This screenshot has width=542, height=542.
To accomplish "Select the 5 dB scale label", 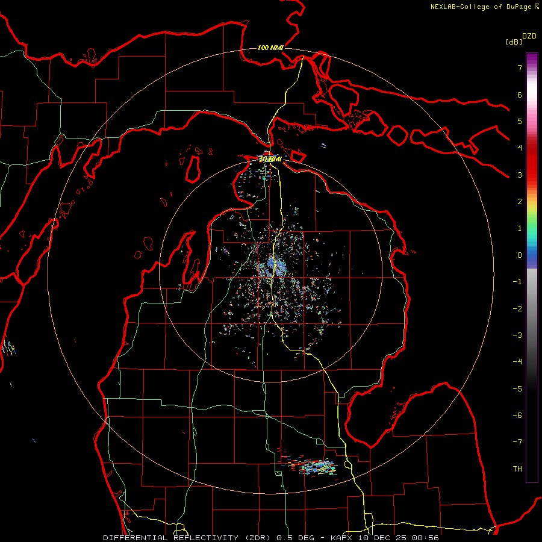I will click(520, 121).
